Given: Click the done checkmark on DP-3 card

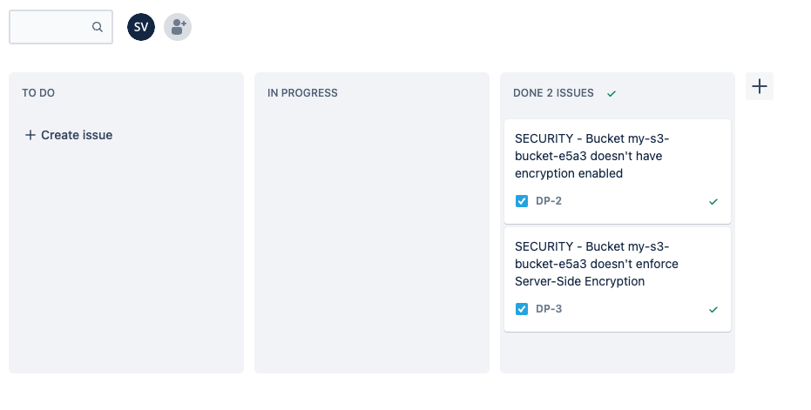Looking at the screenshot, I should [x=713, y=309].
